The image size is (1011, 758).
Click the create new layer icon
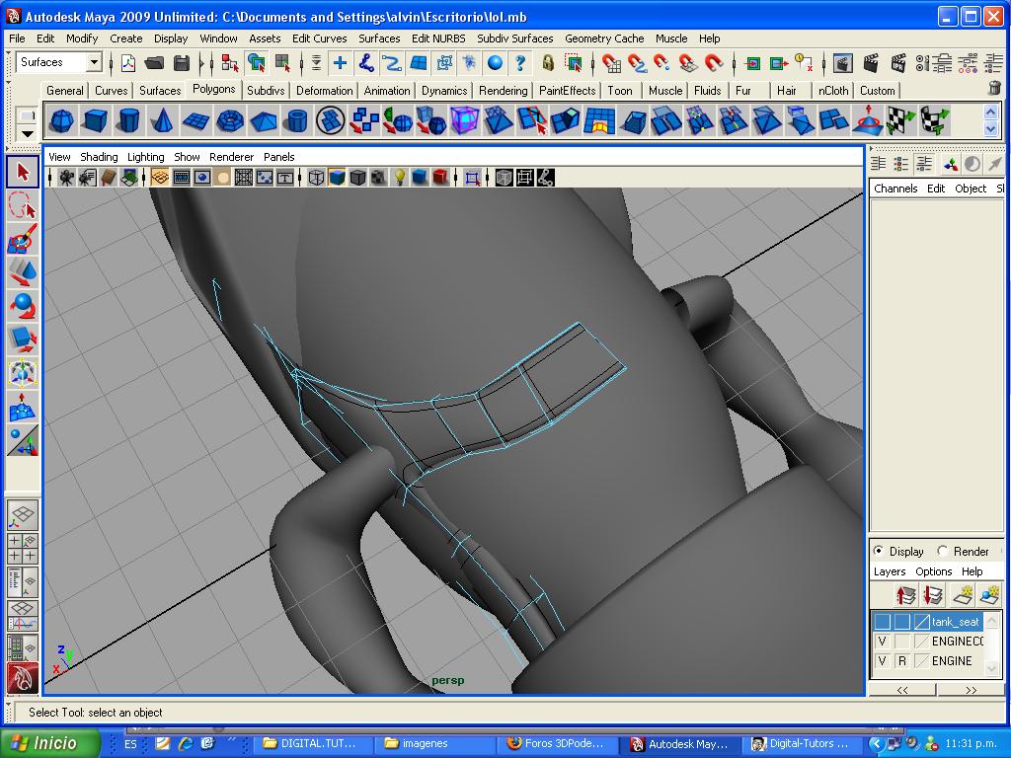(963, 593)
